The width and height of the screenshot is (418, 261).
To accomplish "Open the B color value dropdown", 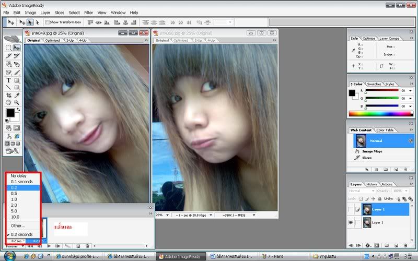I will point(410,106).
